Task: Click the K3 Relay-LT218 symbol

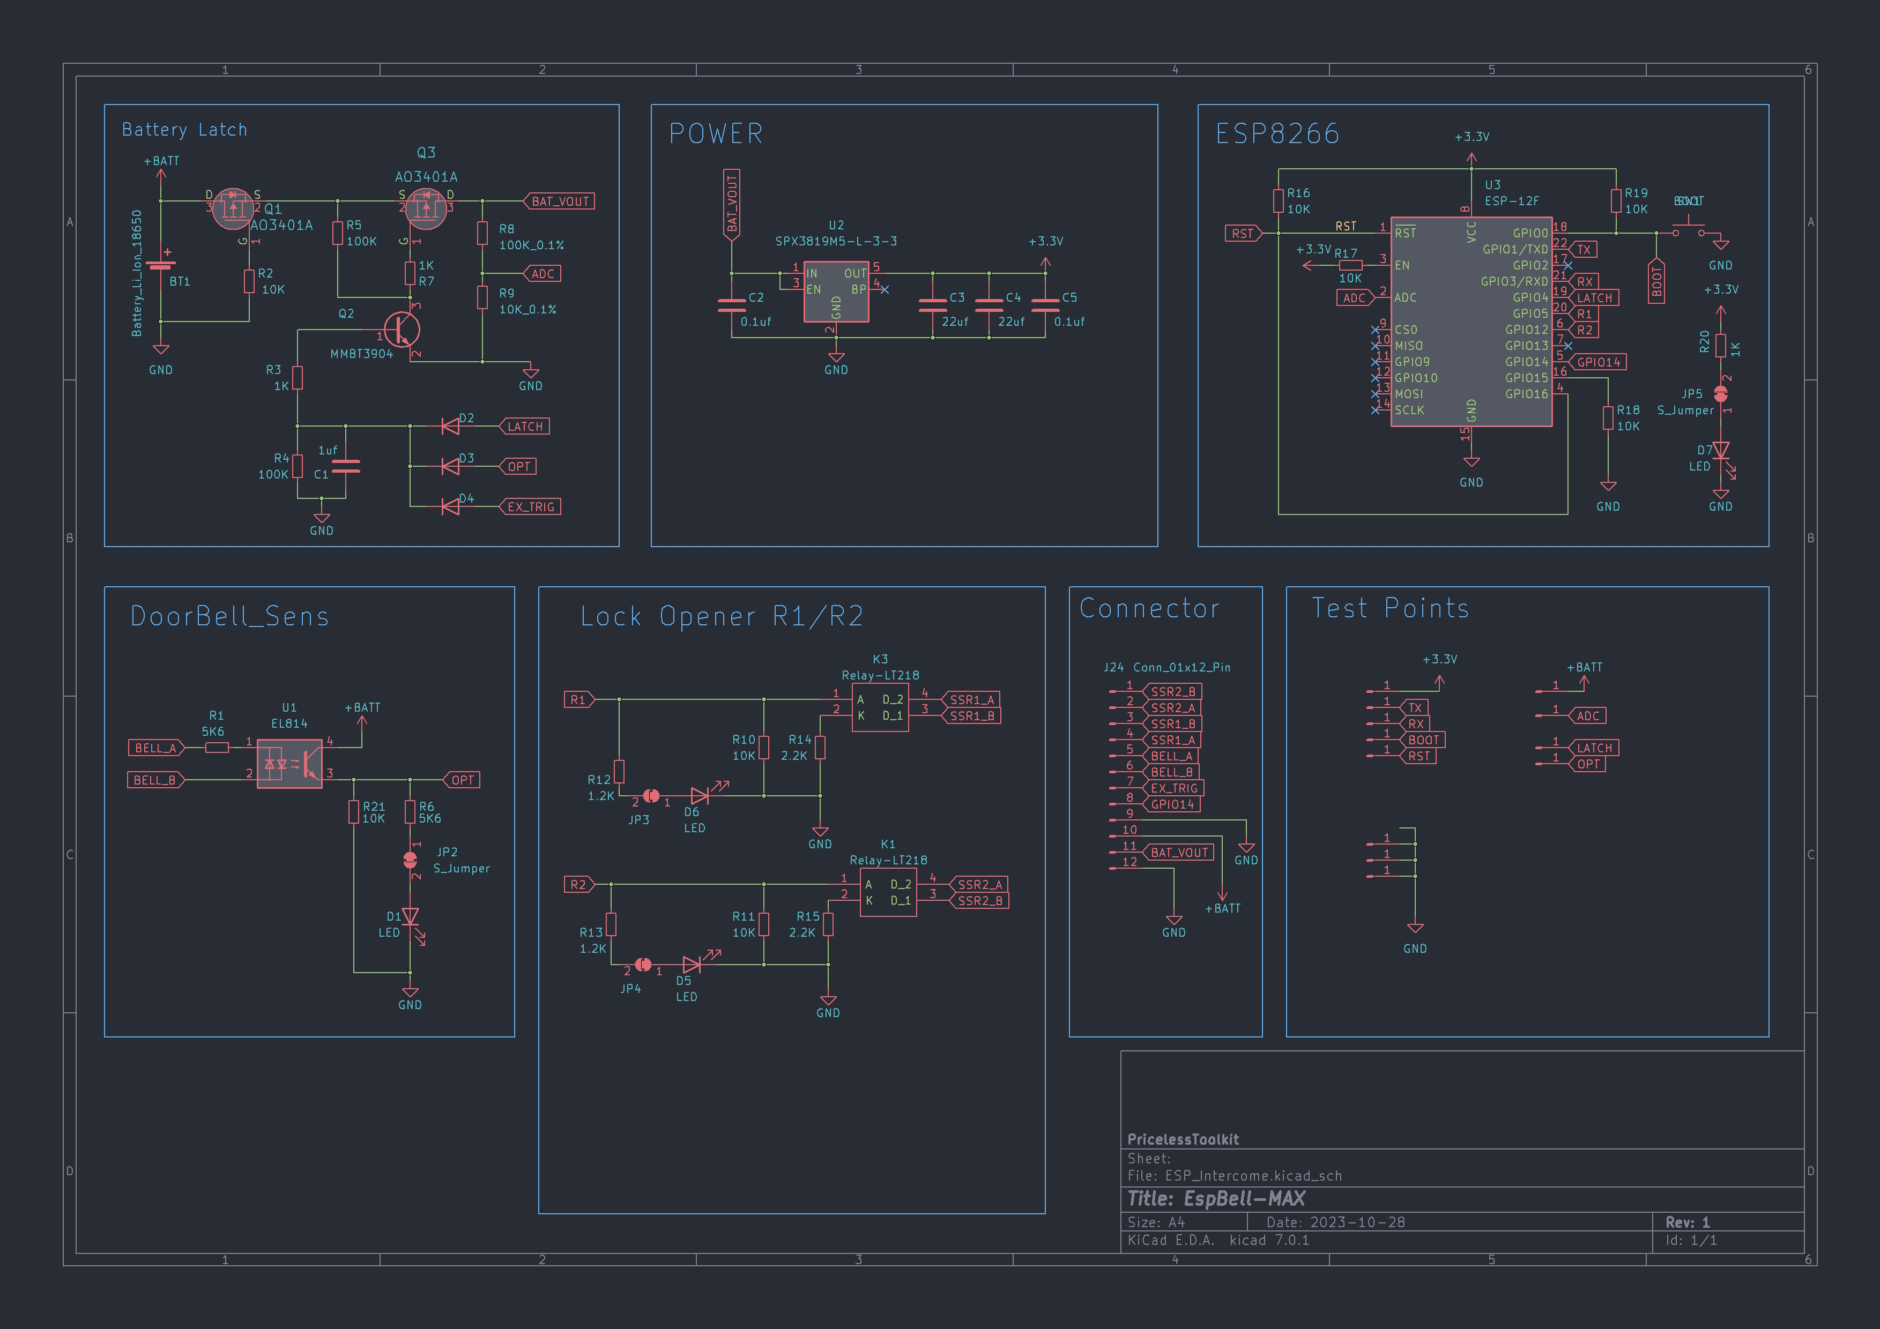Action: [879, 708]
